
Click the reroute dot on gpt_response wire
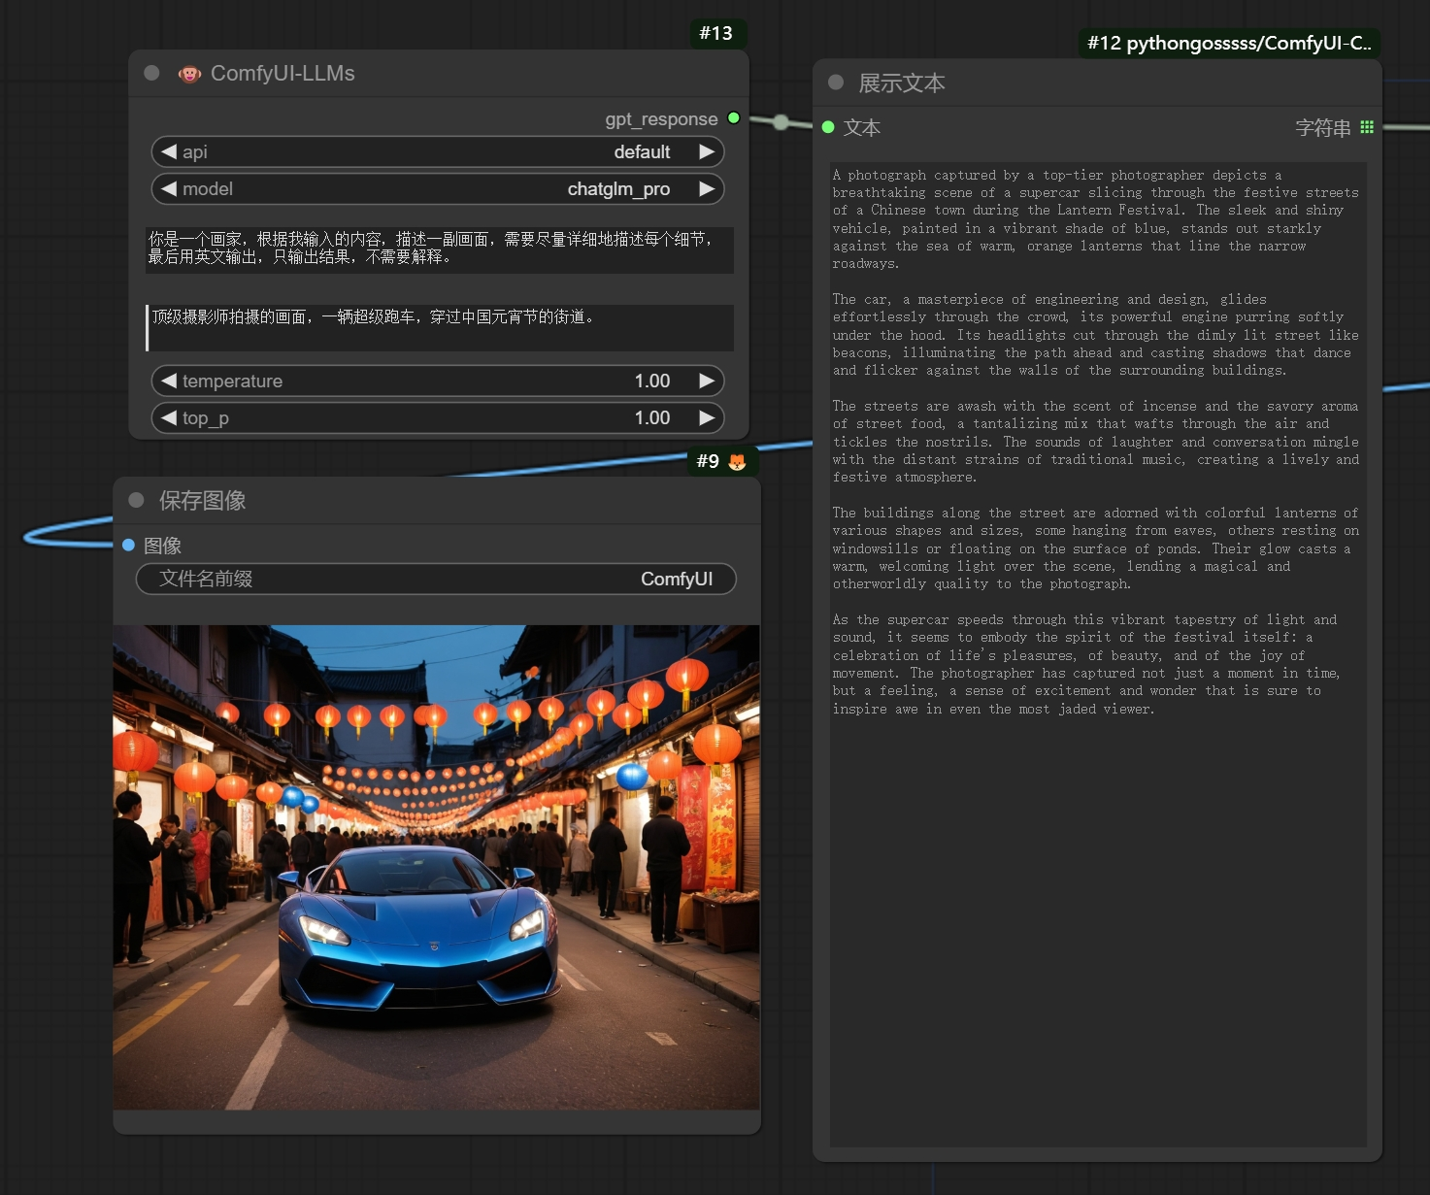tap(782, 121)
